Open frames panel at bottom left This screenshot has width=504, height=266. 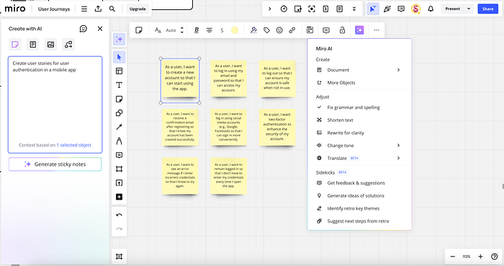point(120,257)
